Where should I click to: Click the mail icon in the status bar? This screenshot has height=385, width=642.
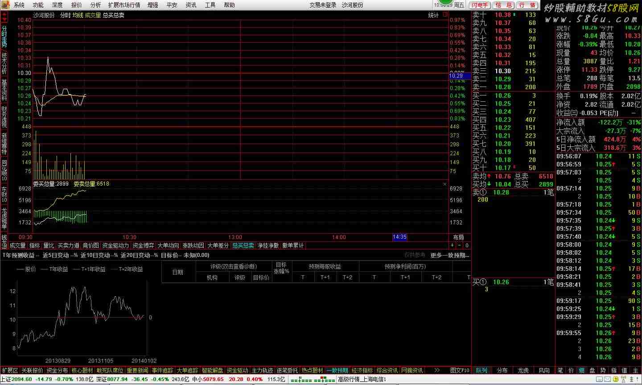(x=608, y=380)
